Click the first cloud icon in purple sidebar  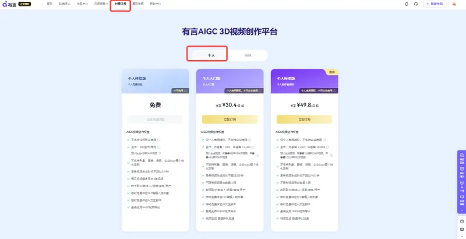point(462,155)
